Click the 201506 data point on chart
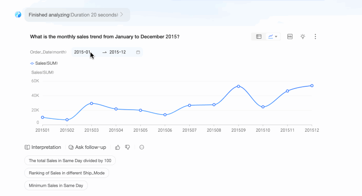The image size is (362, 196). pyautogui.click(x=165, y=115)
